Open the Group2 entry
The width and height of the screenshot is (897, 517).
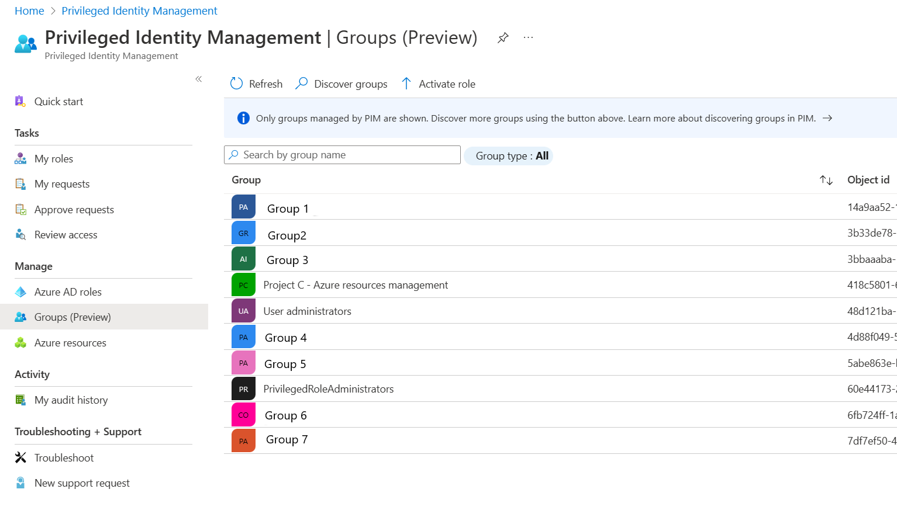pyautogui.click(x=287, y=235)
